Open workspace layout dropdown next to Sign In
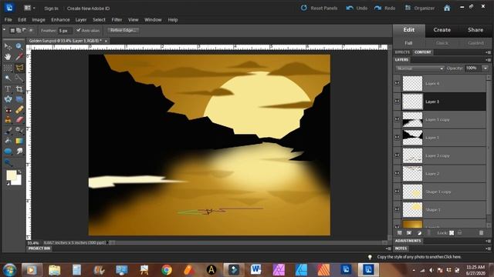This screenshot has width=494, height=277. [x=29, y=8]
